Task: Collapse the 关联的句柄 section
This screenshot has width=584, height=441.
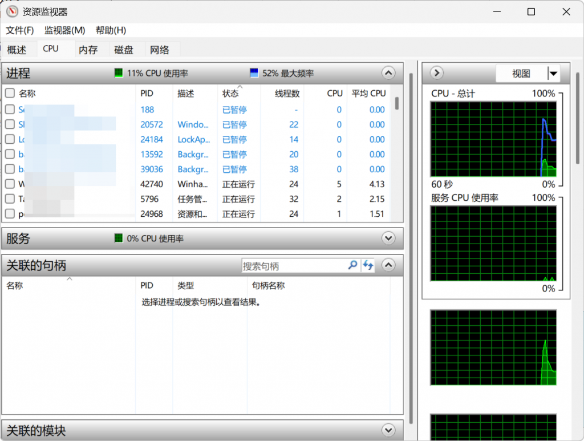Action: 388,265
